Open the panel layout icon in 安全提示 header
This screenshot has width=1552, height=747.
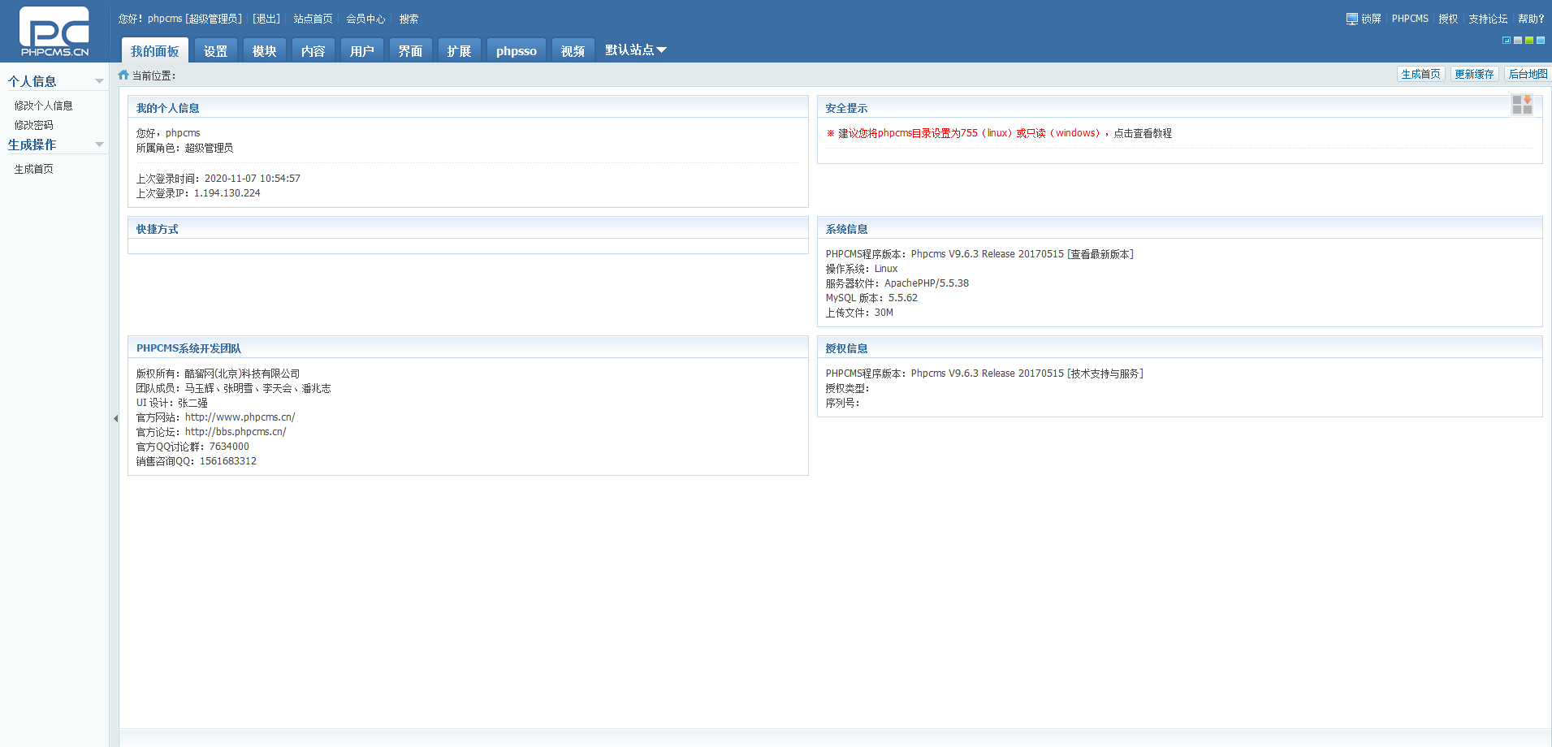[x=1522, y=105]
